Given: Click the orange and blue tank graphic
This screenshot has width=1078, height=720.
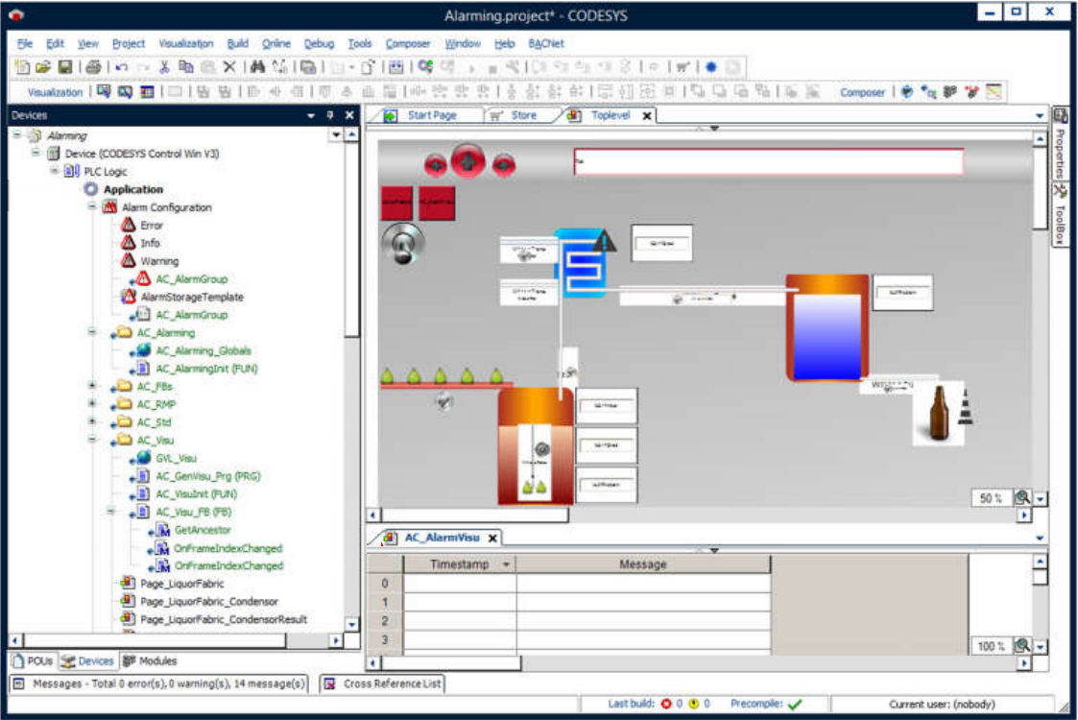Looking at the screenshot, I should [826, 328].
